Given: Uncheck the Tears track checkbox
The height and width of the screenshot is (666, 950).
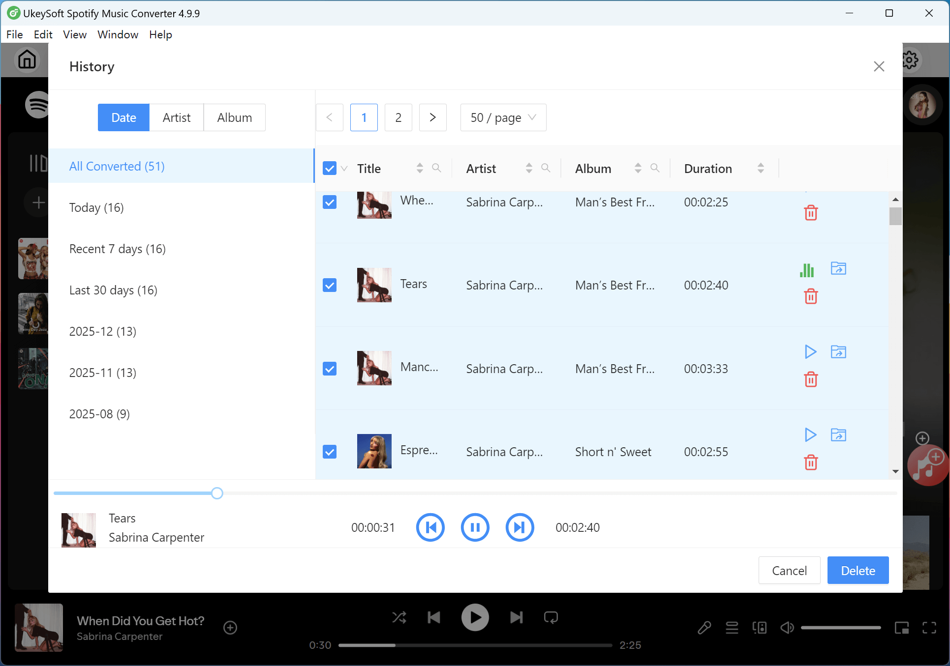Looking at the screenshot, I should (x=330, y=285).
